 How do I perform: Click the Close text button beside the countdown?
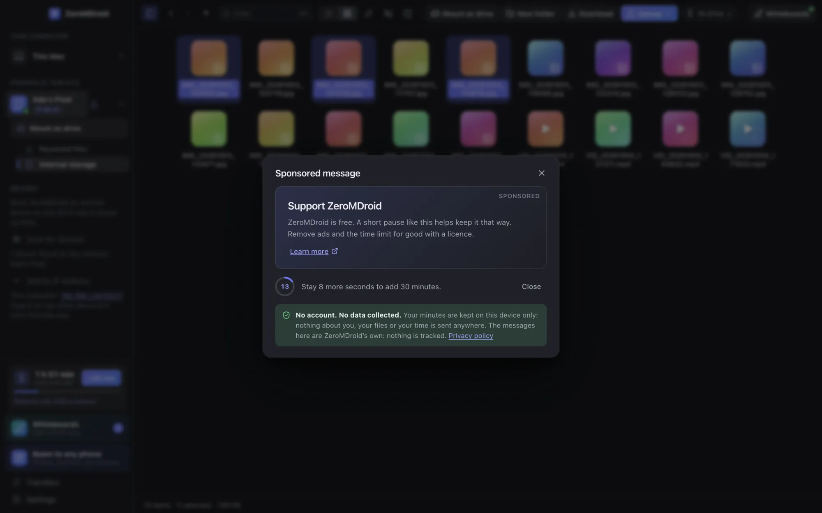tap(531, 286)
